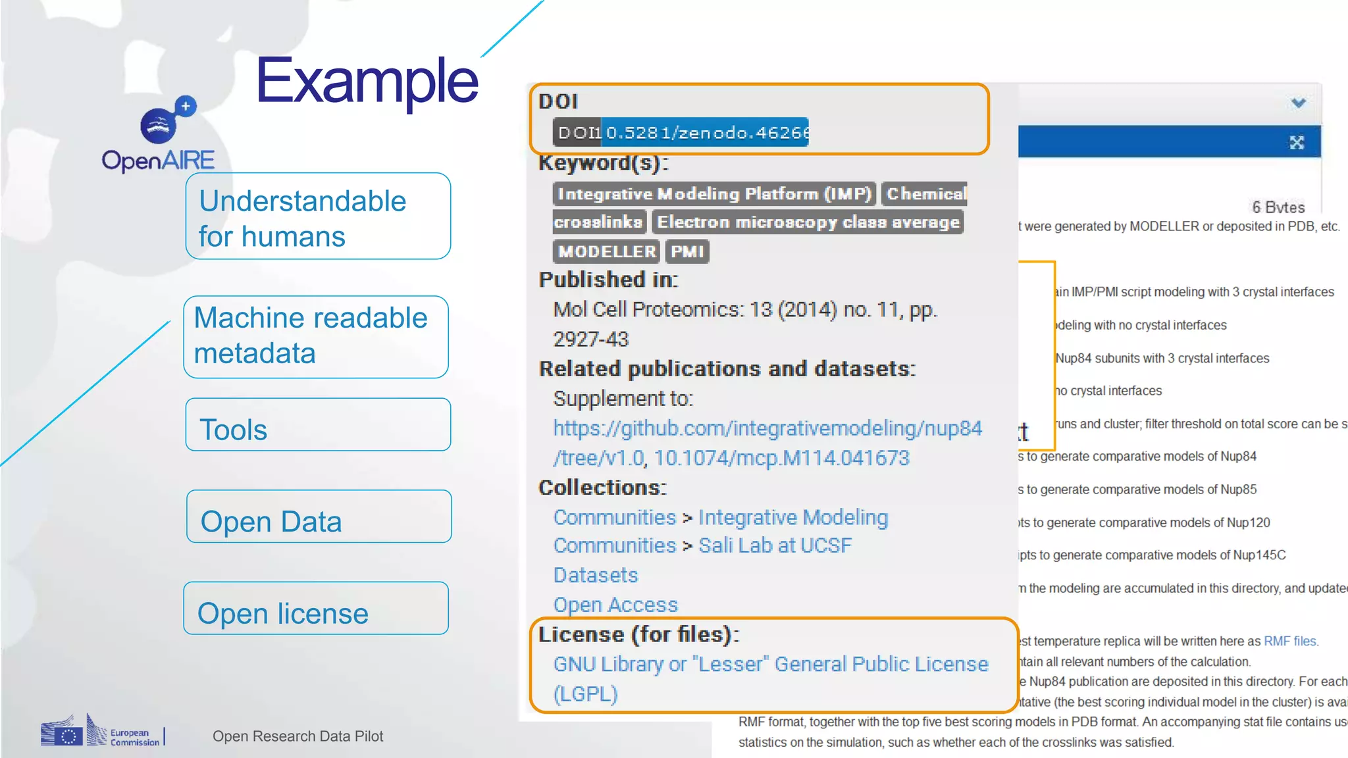Click 'Related publications and datasets:' heading
The width and height of the screenshot is (1348, 758).
[727, 368]
